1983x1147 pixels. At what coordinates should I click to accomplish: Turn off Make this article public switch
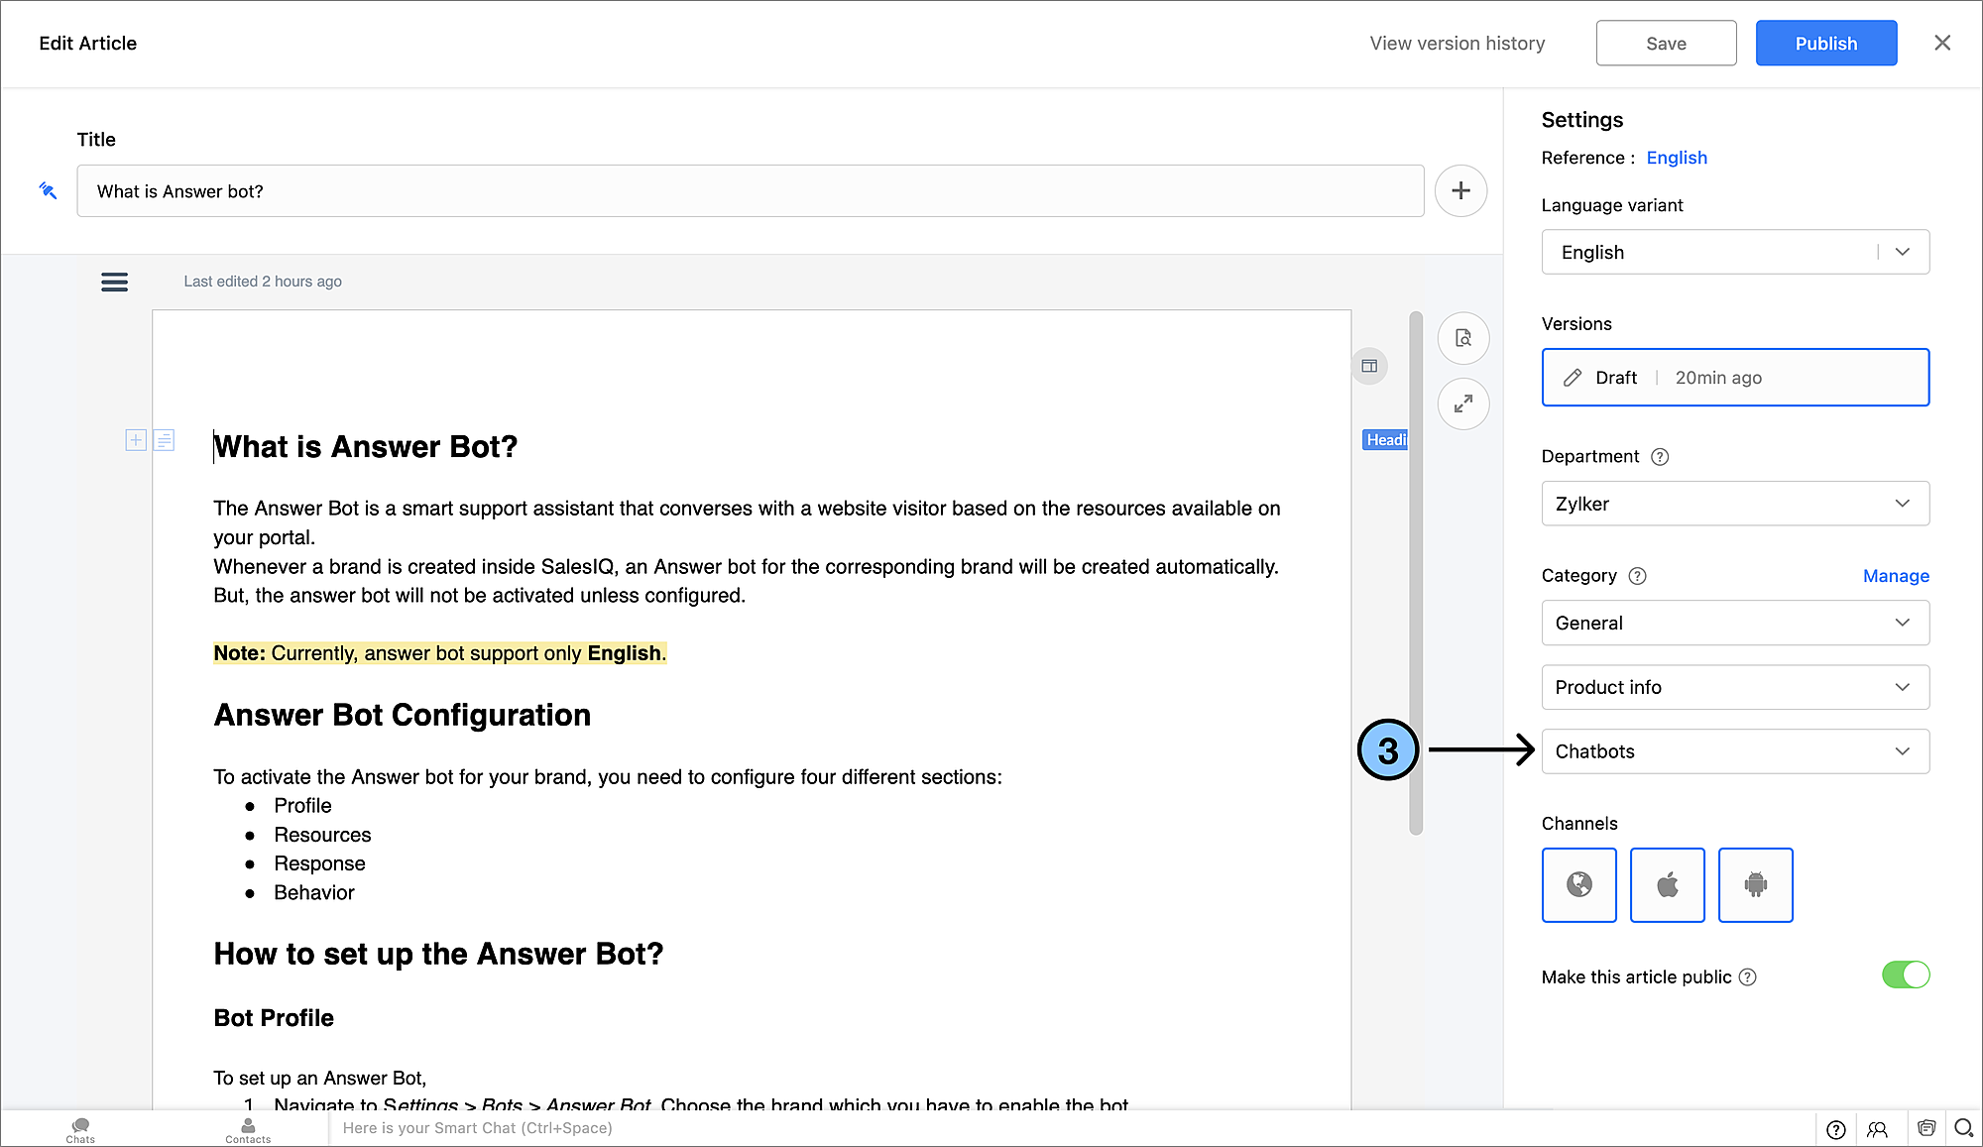click(1905, 975)
